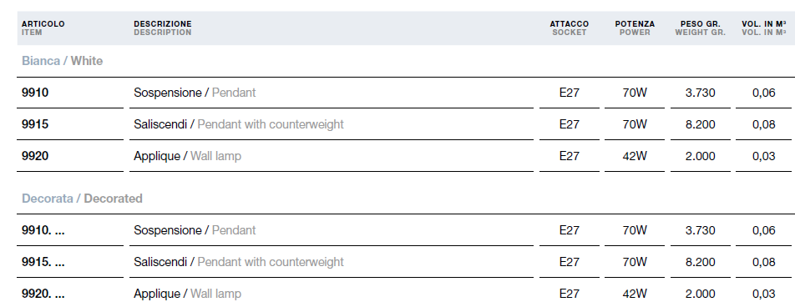
Task: Select item 9920 in the White section
Action: point(35,156)
